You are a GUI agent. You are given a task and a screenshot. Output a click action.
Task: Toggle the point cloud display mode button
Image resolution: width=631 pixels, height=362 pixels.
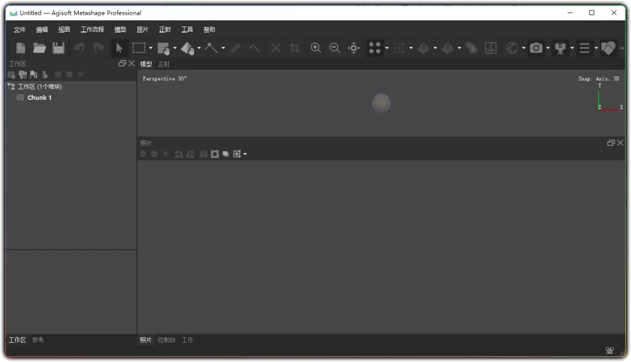[x=375, y=47]
